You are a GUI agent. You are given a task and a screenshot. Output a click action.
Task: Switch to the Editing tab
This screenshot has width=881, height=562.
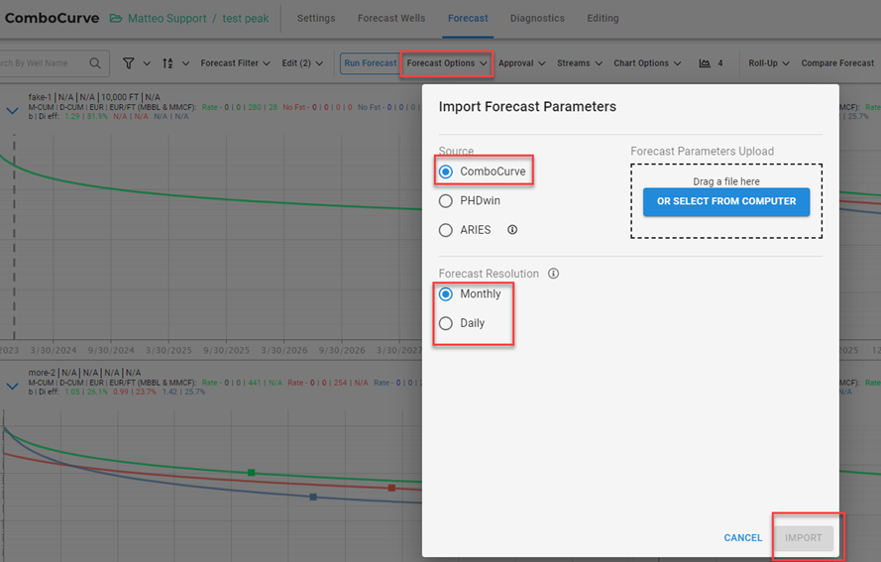click(x=603, y=19)
